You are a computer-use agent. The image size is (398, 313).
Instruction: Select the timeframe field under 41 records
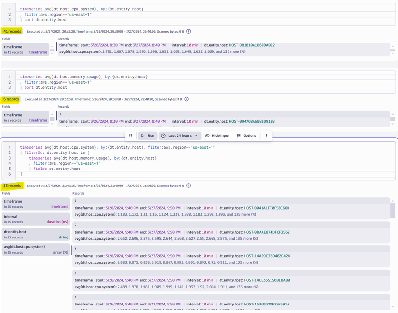tap(25, 50)
